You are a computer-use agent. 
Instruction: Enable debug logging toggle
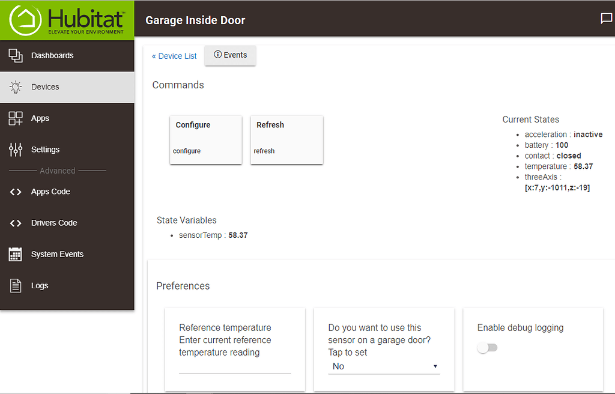pyautogui.click(x=487, y=347)
